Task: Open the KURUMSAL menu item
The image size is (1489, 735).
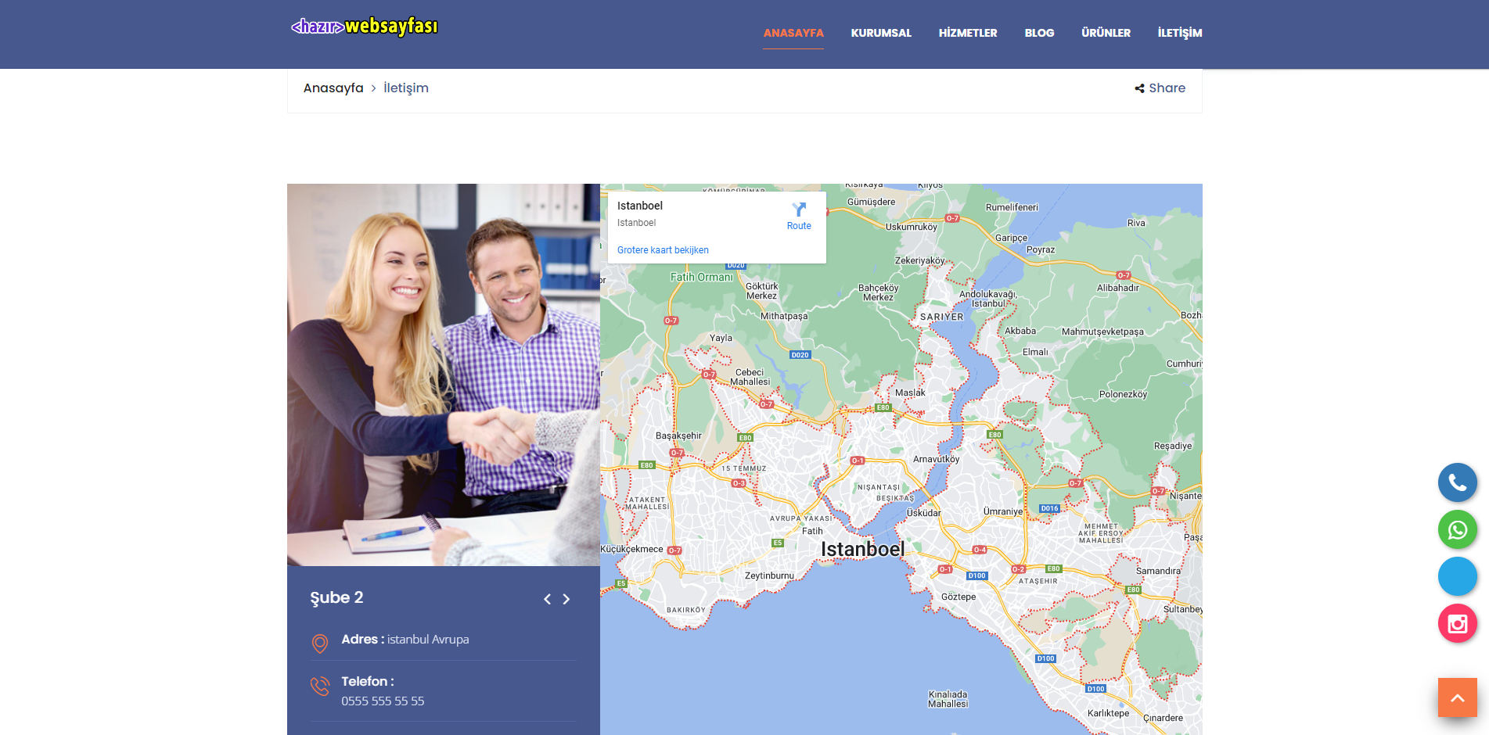Action: point(881,33)
